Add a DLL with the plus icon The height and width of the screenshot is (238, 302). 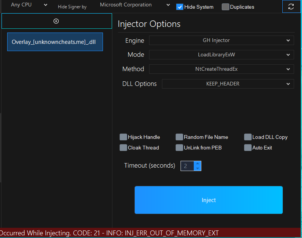(x=56, y=21)
